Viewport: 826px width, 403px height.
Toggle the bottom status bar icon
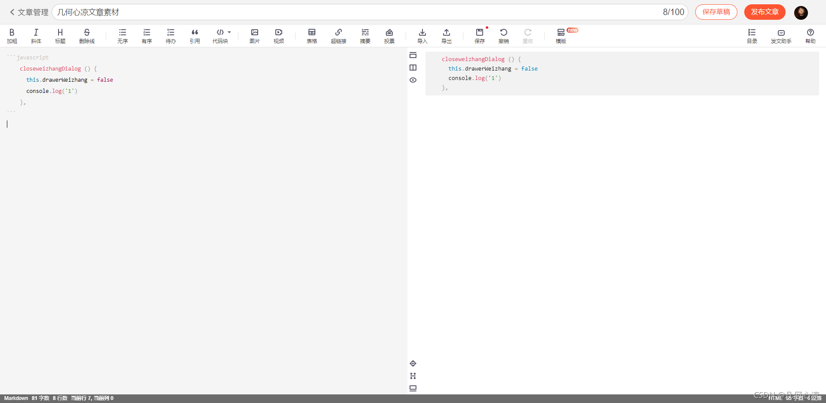pyautogui.click(x=413, y=388)
